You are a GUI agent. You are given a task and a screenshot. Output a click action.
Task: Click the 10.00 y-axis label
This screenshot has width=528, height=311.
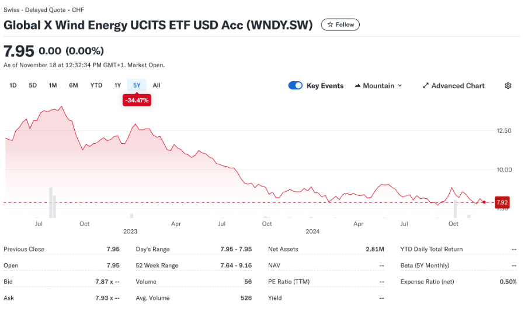tap(504, 170)
